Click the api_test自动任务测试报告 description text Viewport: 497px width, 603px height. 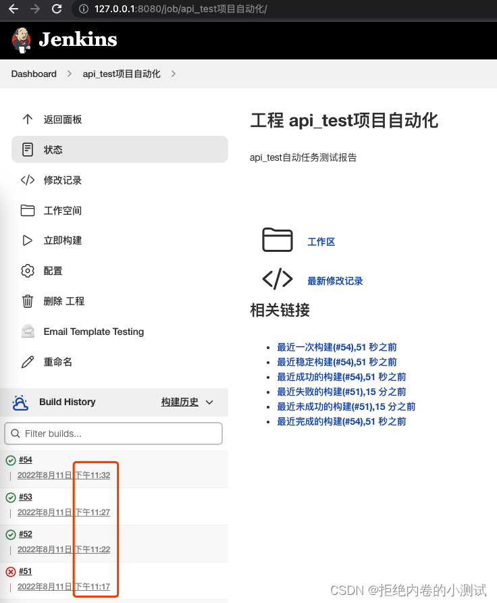point(303,157)
